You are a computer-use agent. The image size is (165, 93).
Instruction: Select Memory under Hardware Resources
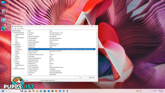pyautogui.click(x=17, y=43)
